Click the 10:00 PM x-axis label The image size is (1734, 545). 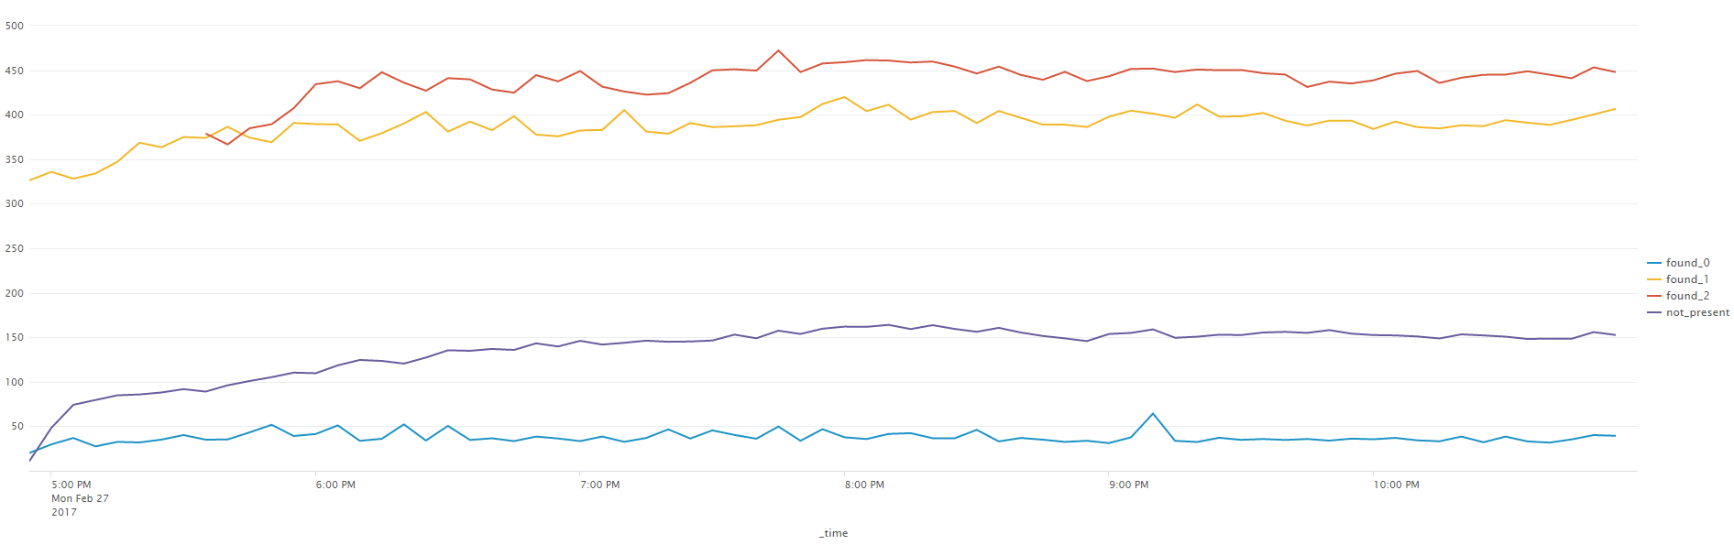coord(1396,485)
